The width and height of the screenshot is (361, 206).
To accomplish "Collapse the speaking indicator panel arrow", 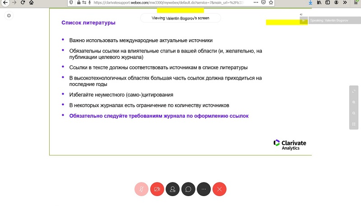I will coord(304,20).
